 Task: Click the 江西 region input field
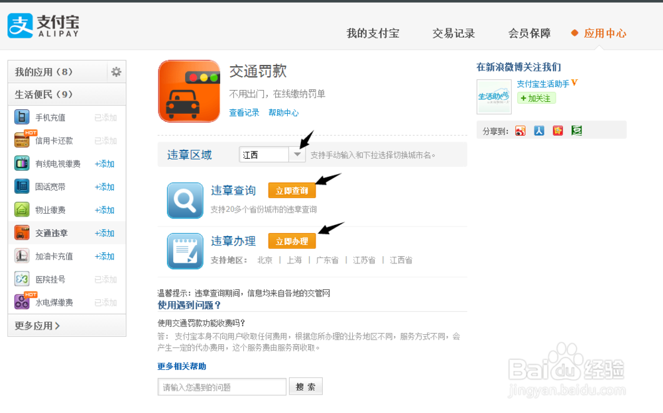tap(264, 155)
